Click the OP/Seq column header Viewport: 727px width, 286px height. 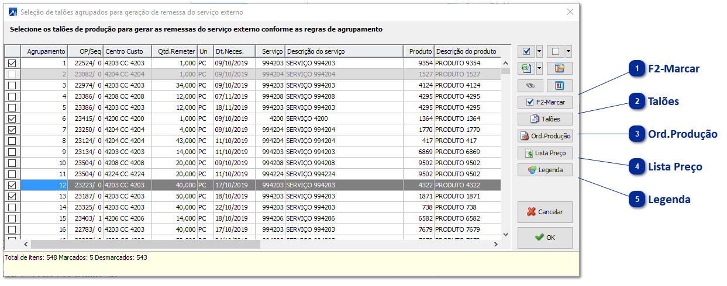[85, 51]
